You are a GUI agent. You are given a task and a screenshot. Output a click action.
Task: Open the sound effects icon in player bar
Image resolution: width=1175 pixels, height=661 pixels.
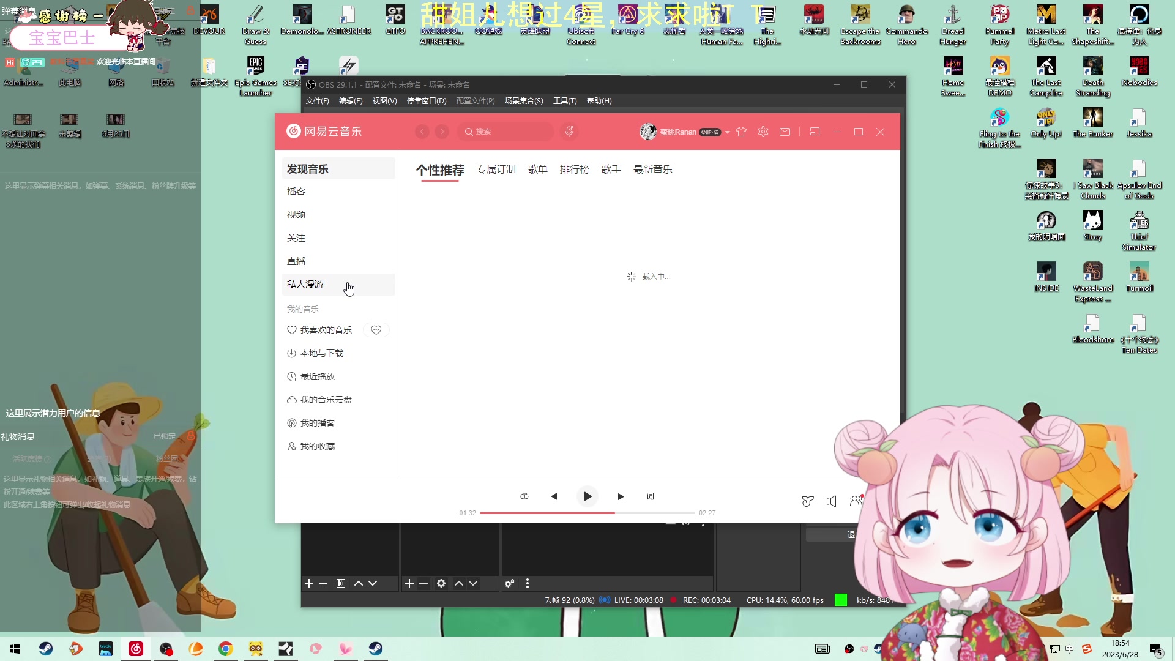[808, 501]
